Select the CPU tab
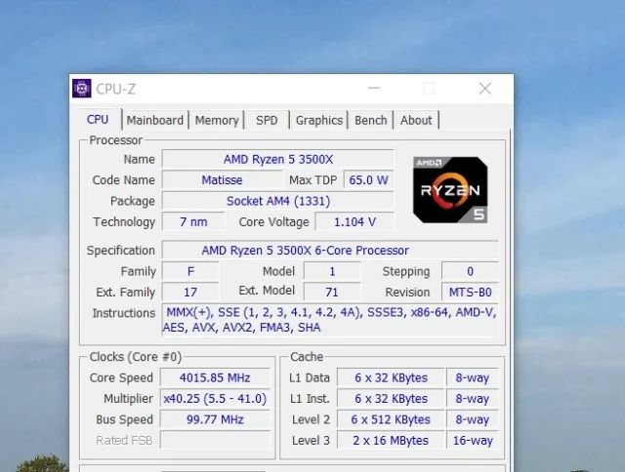 click(98, 119)
